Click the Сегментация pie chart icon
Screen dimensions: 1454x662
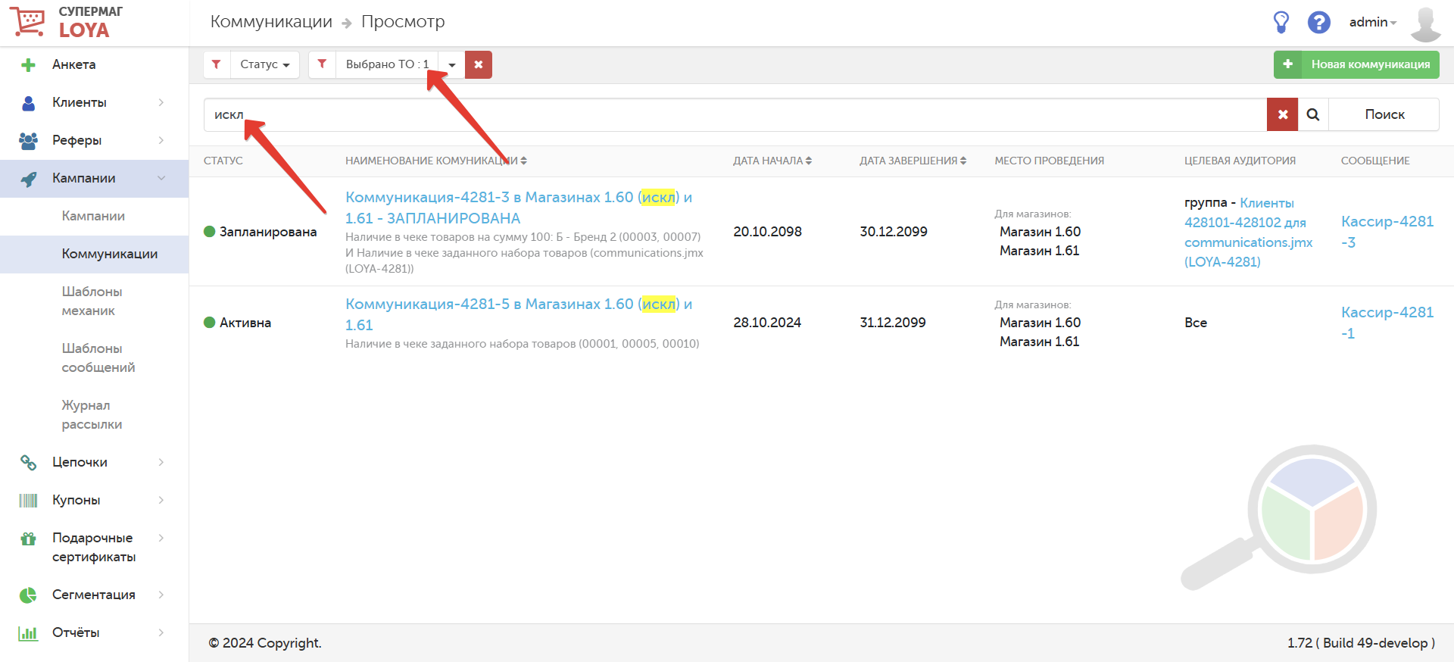[28, 595]
